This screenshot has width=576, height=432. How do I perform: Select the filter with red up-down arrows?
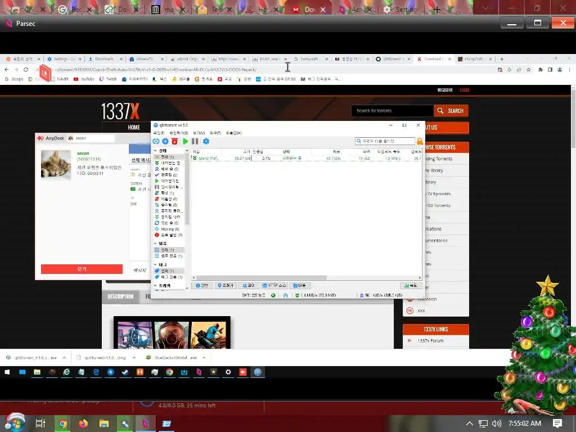click(168, 199)
